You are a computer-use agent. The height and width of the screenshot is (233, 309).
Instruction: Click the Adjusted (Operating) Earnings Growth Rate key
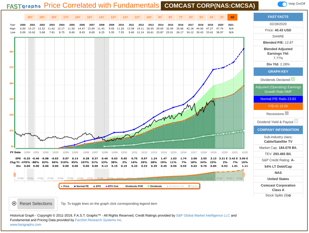[x=278, y=89]
